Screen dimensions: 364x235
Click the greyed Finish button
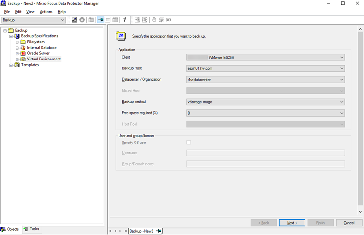(321, 223)
